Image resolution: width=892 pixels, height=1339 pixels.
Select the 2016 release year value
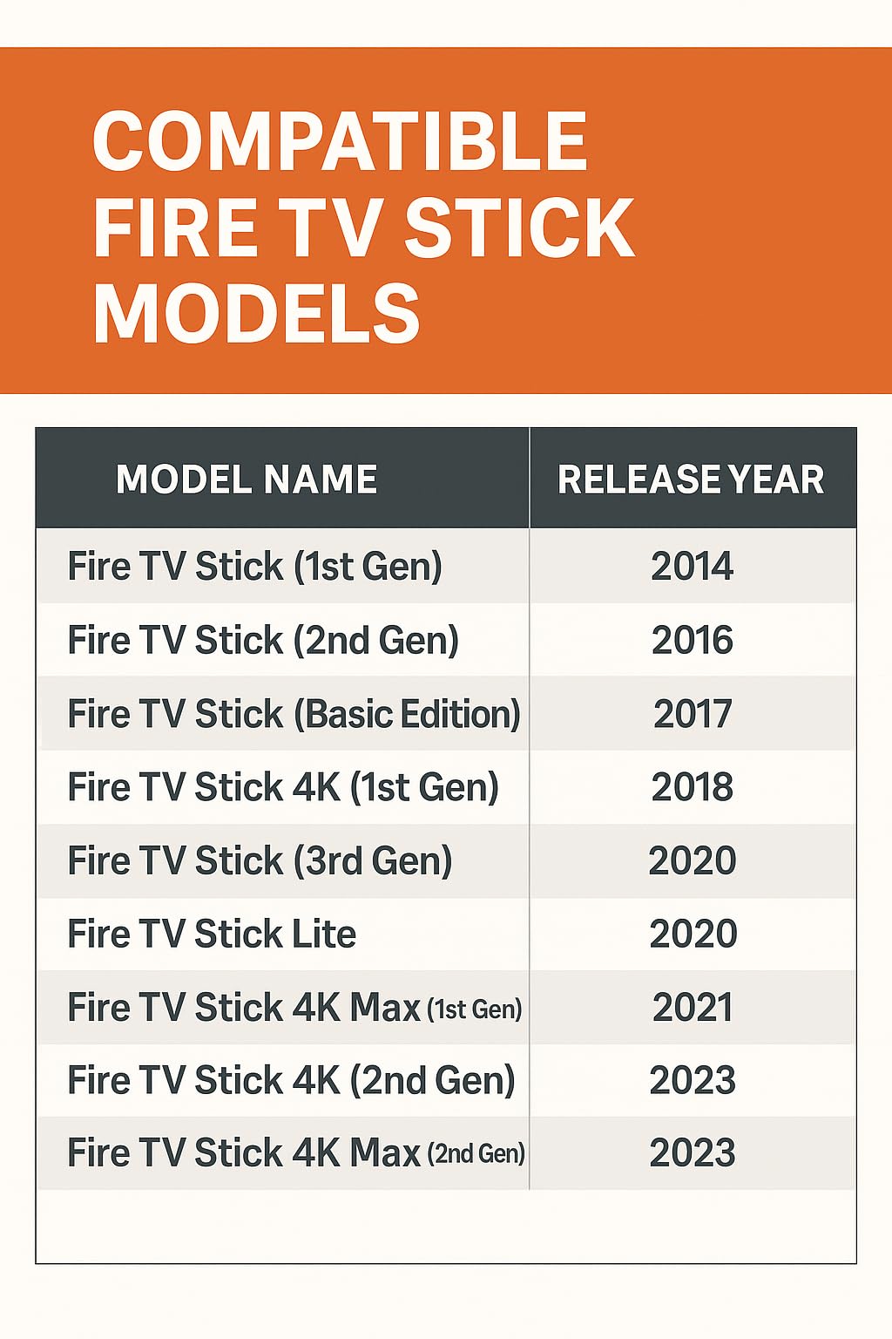693,641
